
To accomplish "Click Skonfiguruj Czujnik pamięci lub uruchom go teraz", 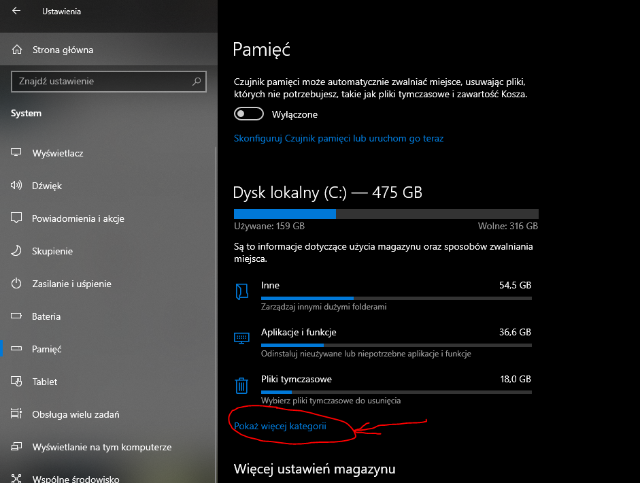I will click(339, 138).
